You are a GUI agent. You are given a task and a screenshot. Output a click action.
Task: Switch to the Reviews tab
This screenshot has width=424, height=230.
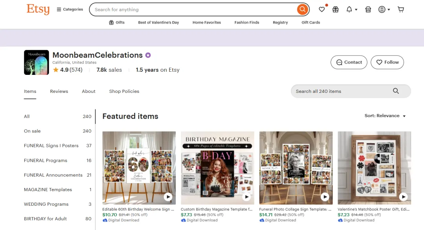(59, 91)
